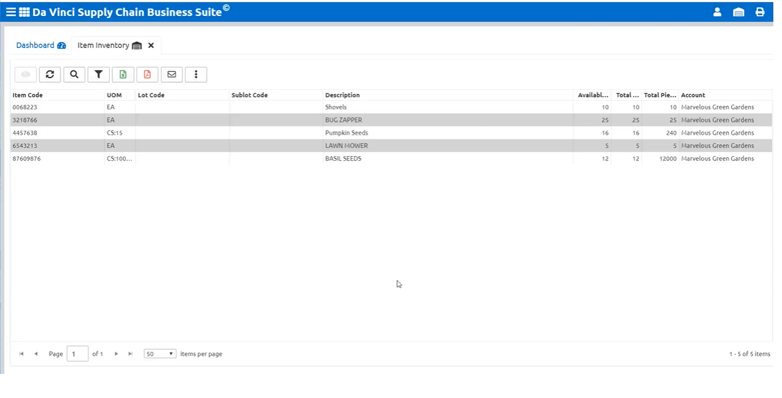The height and width of the screenshot is (398, 782).
Task: Sort by the Item Code column header
Action: tap(28, 95)
